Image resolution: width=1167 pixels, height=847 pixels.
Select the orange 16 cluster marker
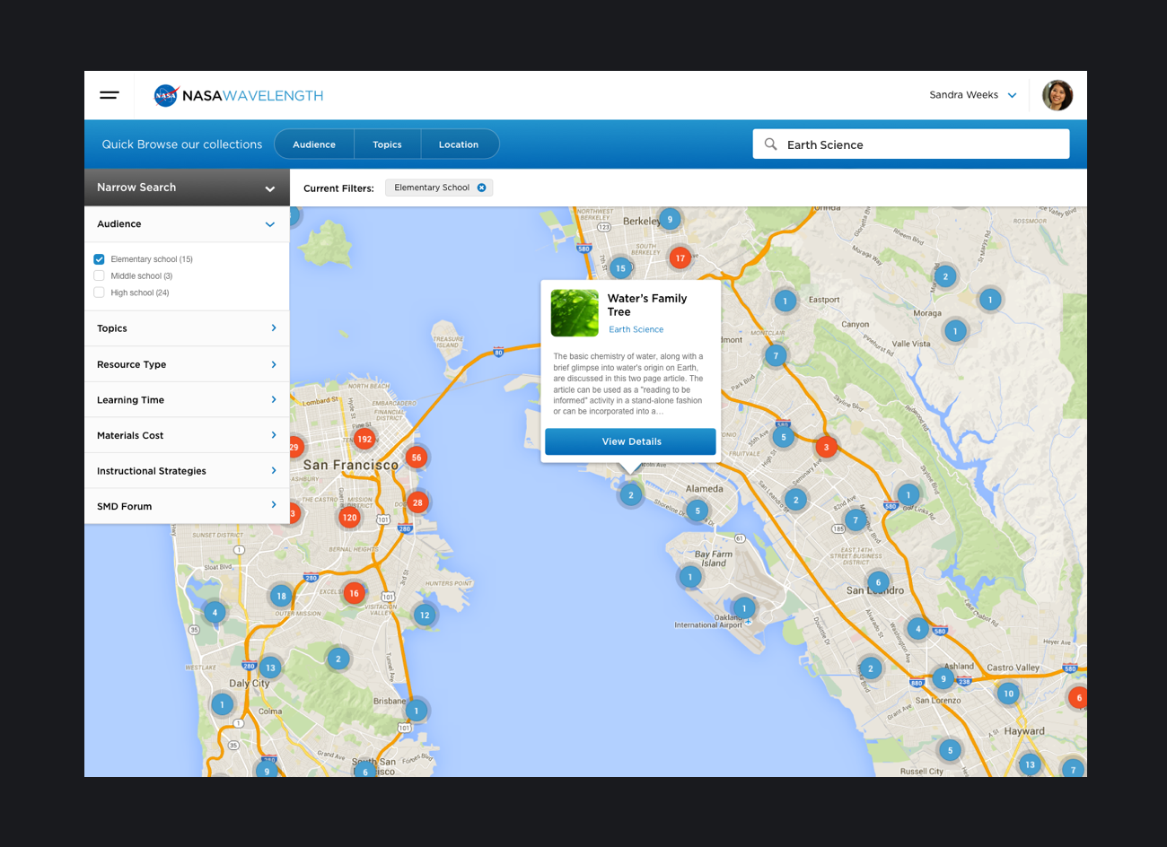tap(354, 593)
